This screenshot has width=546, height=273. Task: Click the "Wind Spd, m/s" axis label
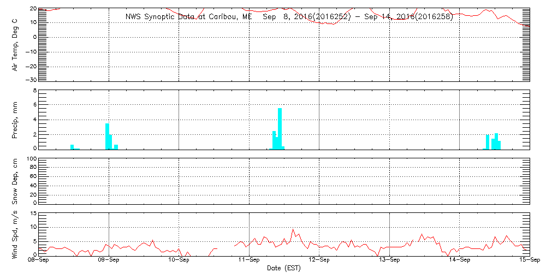pos(15,234)
